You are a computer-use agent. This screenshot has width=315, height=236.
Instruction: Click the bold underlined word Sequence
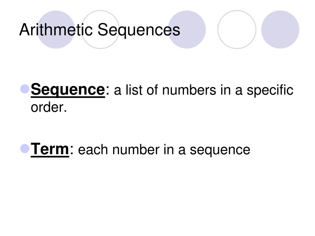(68, 90)
